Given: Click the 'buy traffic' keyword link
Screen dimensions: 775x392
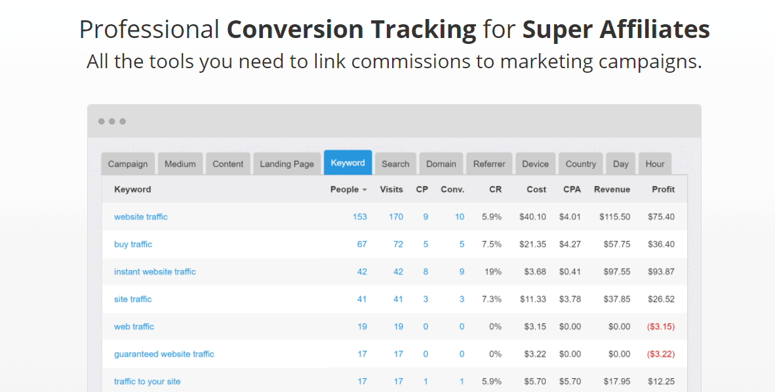Looking at the screenshot, I should (133, 245).
